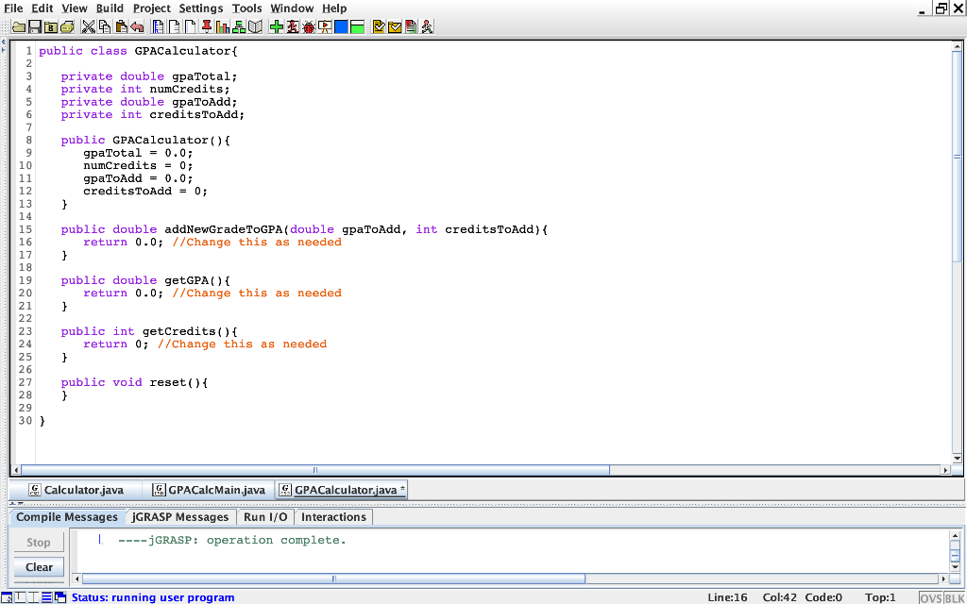The width and height of the screenshot is (967, 604).
Task: Click the Paste clipboard icon
Action: (x=120, y=26)
